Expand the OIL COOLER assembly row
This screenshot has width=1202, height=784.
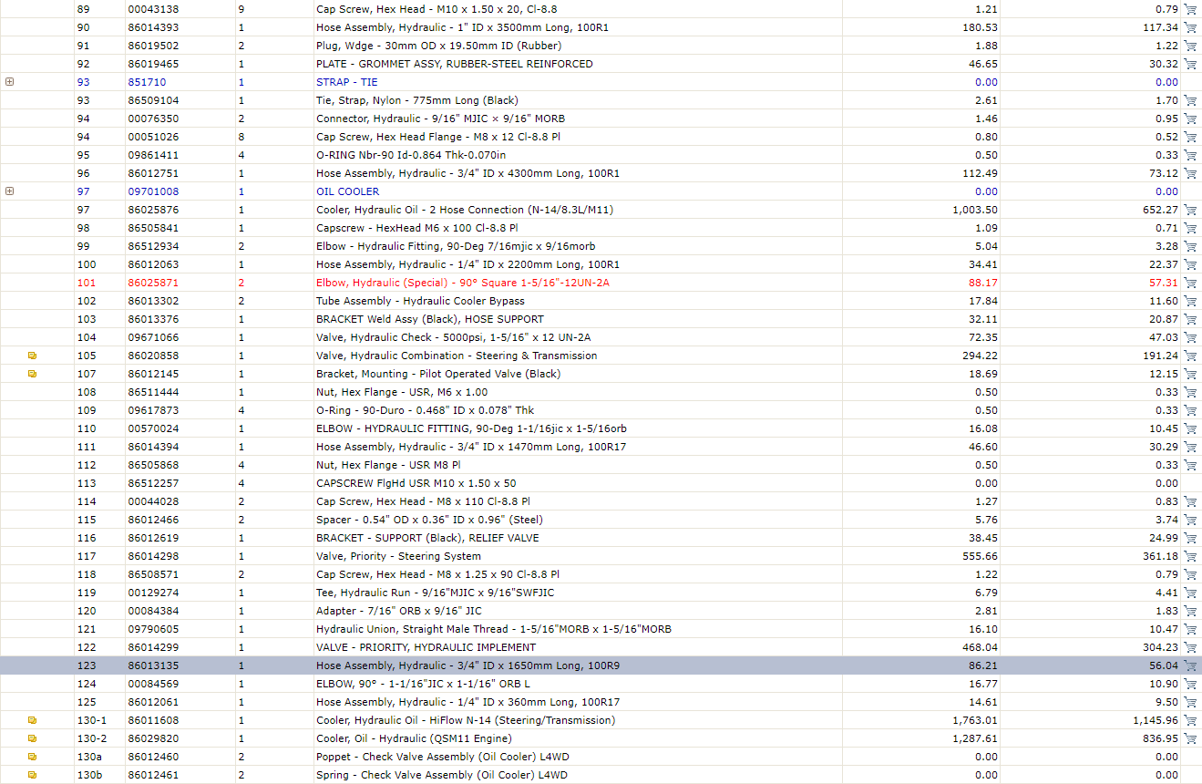click(x=10, y=191)
